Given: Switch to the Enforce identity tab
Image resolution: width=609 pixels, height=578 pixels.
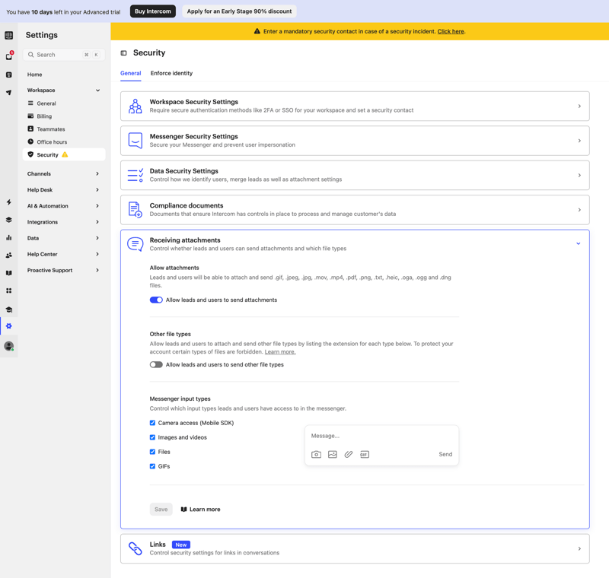Looking at the screenshot, I should (x=171, y=74).
